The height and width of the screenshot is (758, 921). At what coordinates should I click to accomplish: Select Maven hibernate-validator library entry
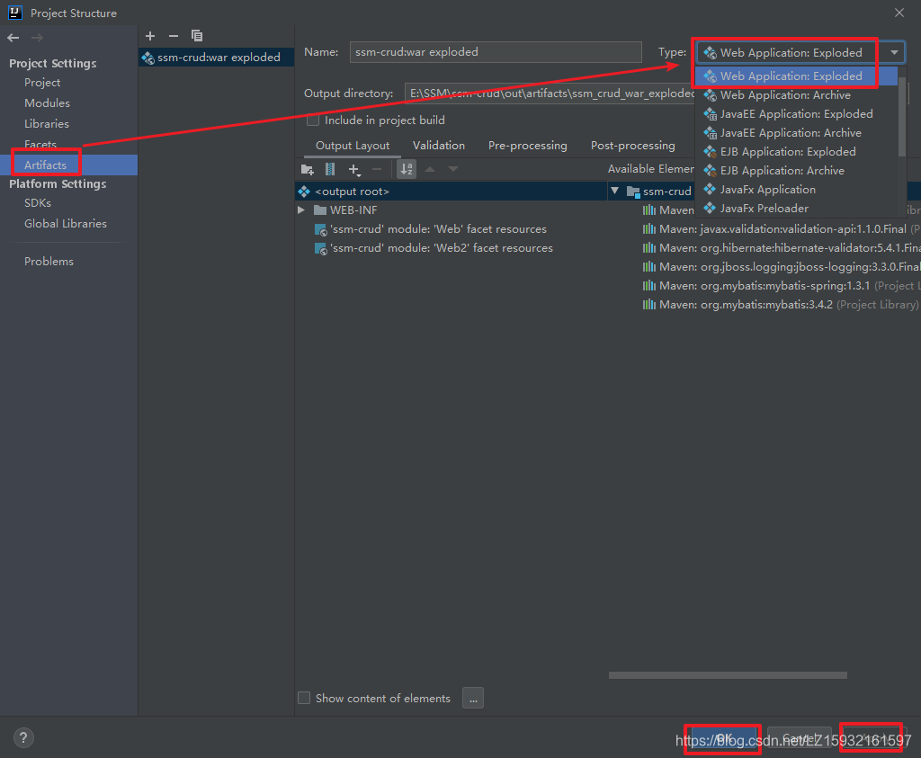[x=782, y=248]
